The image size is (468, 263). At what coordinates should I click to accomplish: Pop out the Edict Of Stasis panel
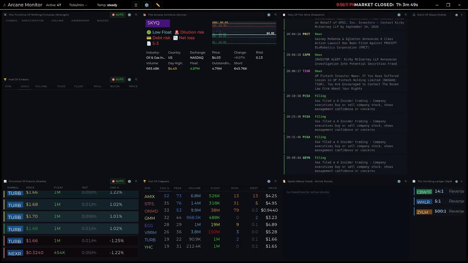point(463,15)
